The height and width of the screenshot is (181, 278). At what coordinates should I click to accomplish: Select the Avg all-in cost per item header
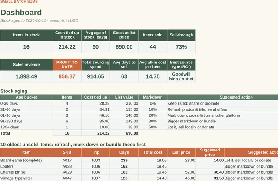coord(152,65)
